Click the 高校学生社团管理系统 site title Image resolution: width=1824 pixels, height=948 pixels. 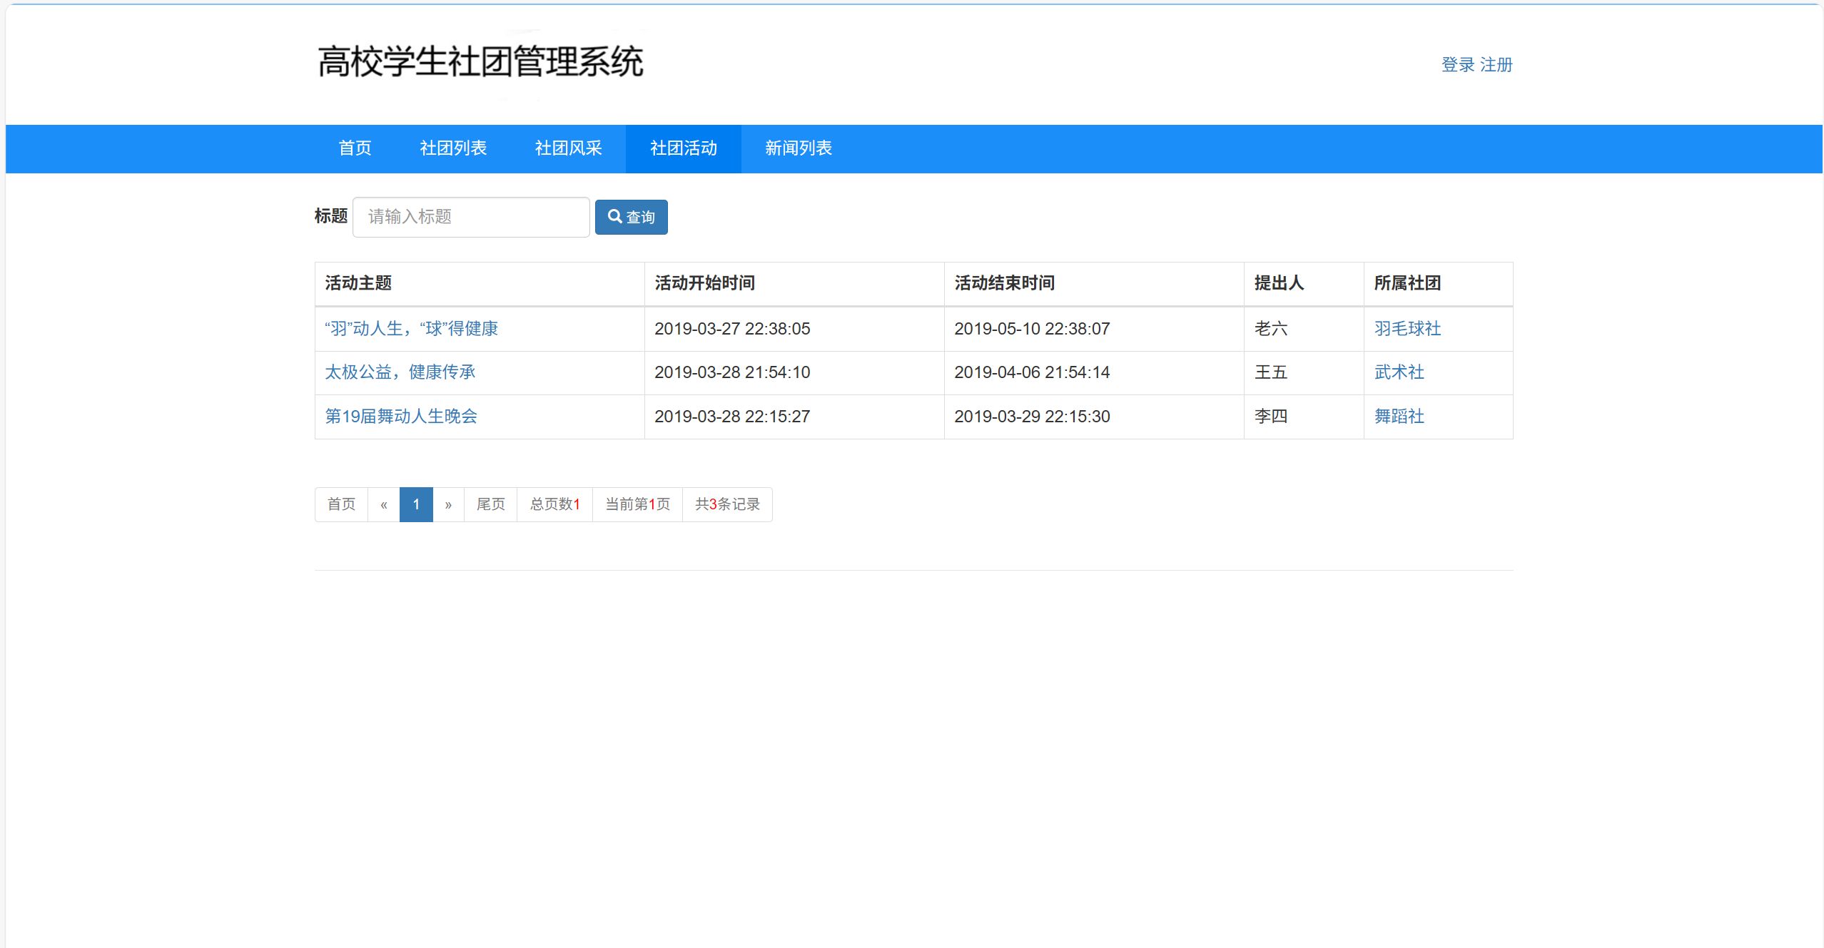(480, 62)
